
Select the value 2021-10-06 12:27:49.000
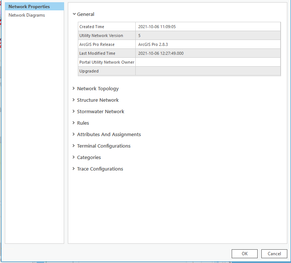click(x=161, y=53)
